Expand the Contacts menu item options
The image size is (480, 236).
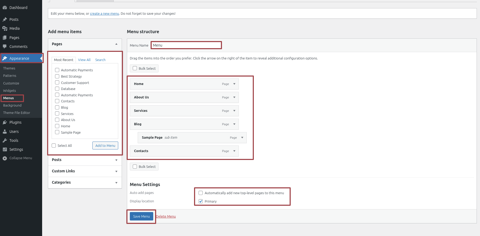[234, 151]
